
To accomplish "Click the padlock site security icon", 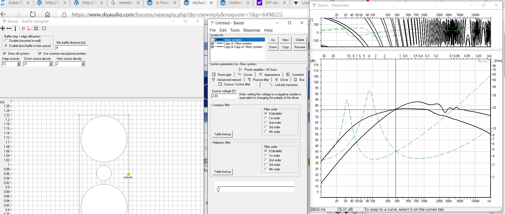I will 64,14.
